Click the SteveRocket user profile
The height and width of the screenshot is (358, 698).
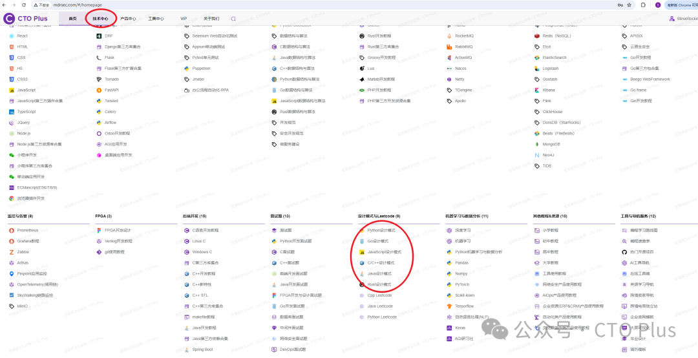click(683, 19)
